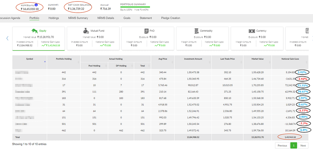Open the Pledge Creation tab
The image size is (313, 150).
[x=171, y=18]
